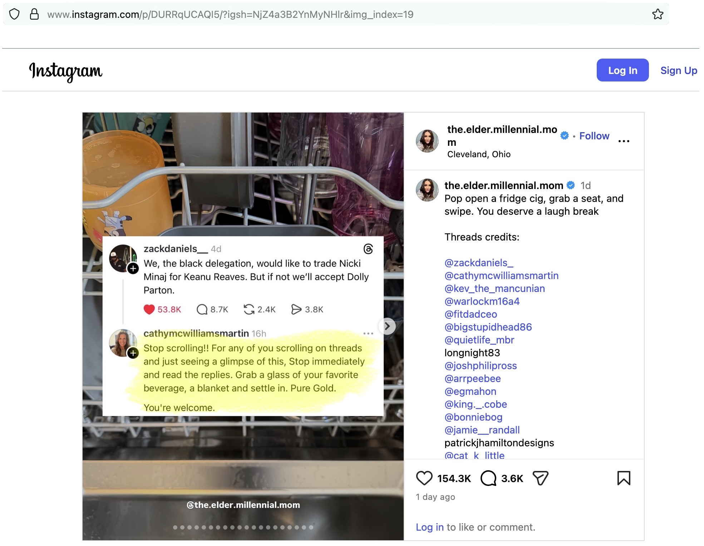Click the share paper plane icon
Viewport: 704px width, 546px height.
point(540,478)
